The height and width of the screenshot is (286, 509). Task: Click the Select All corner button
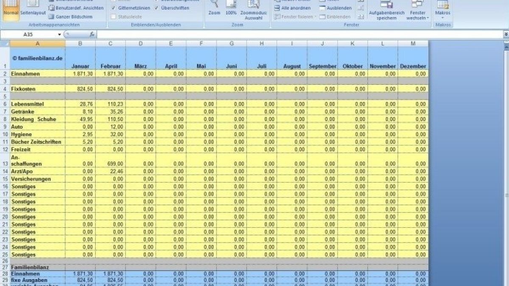[x=5, y=43]
